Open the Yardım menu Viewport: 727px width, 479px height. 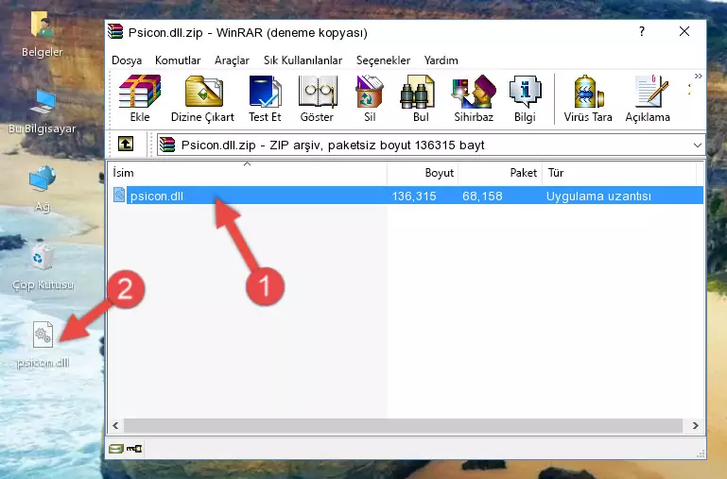(x=441, y=60)
